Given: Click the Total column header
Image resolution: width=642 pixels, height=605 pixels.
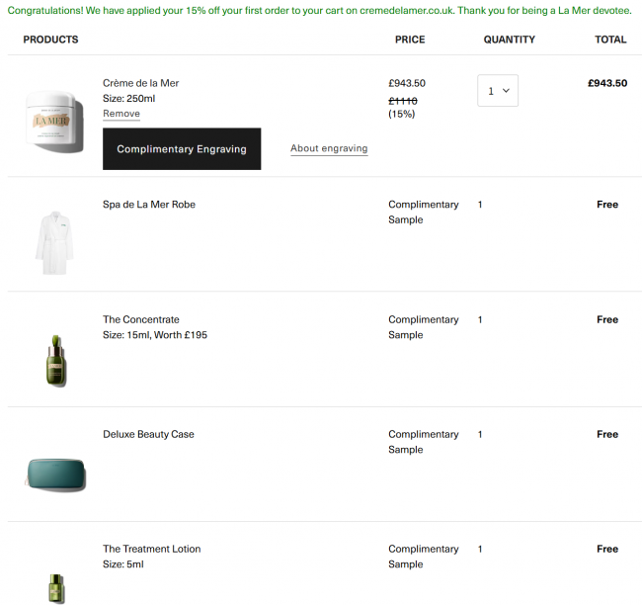Looking at the screenshot, I should click(x=610, y=40).
